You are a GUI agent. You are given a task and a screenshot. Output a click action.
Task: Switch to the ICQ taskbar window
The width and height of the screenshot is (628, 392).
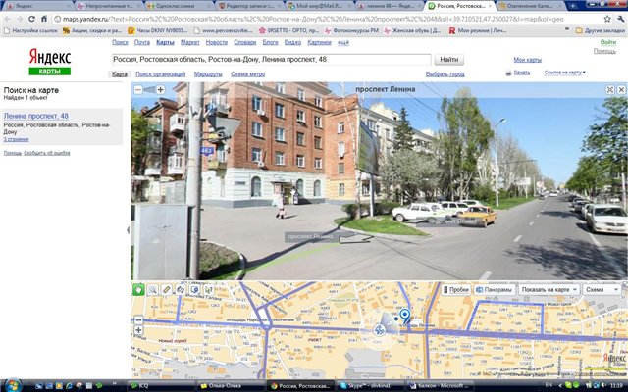coord(160,385)
